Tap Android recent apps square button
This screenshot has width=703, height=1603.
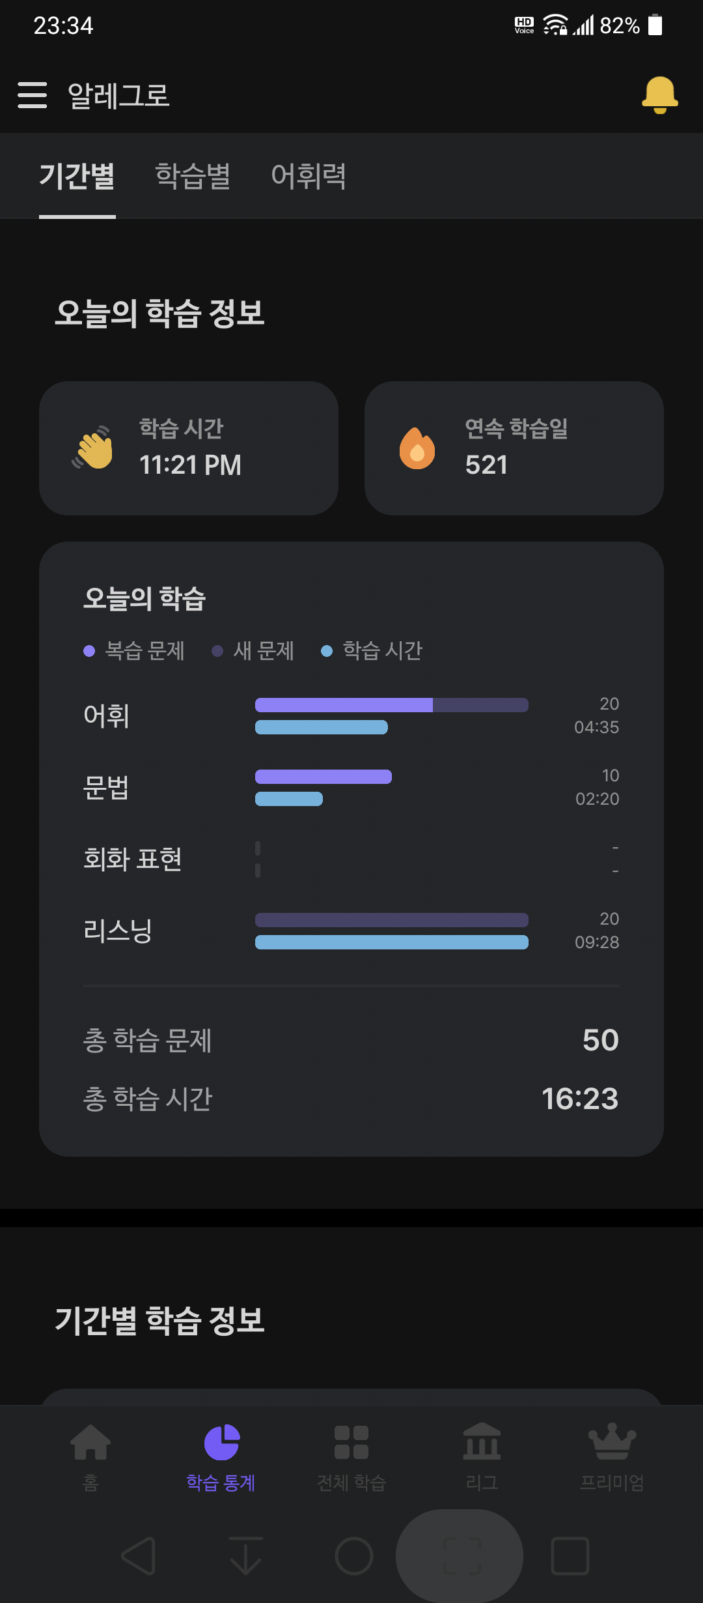tap(570, 1556)
